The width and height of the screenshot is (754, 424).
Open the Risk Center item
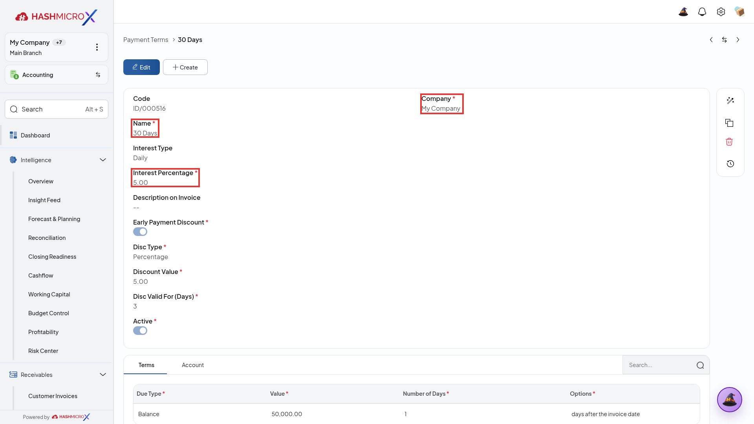43,351
